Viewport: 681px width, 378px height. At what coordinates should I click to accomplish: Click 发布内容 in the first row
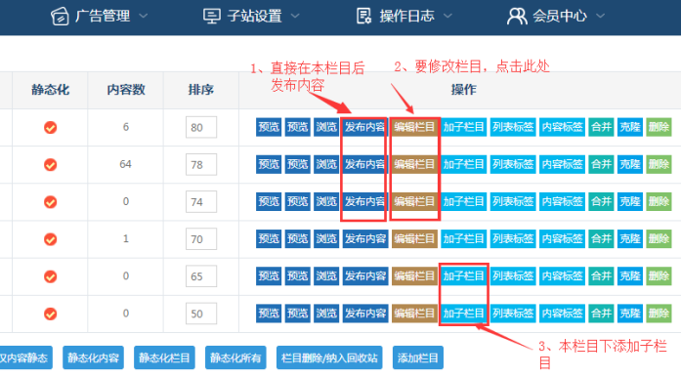tap(364, 127)
